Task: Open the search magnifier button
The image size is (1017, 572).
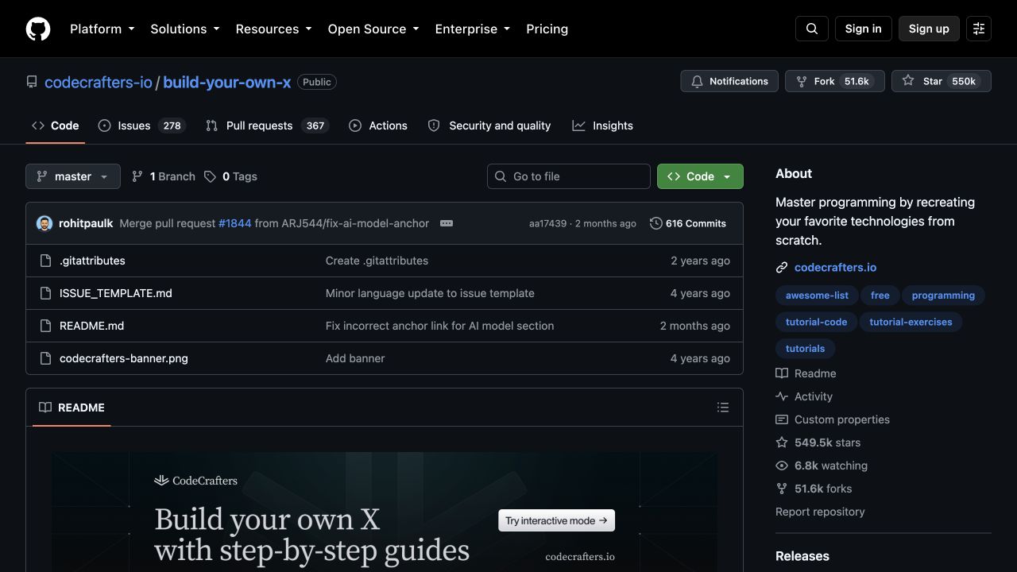Action: tap(812, 29)
